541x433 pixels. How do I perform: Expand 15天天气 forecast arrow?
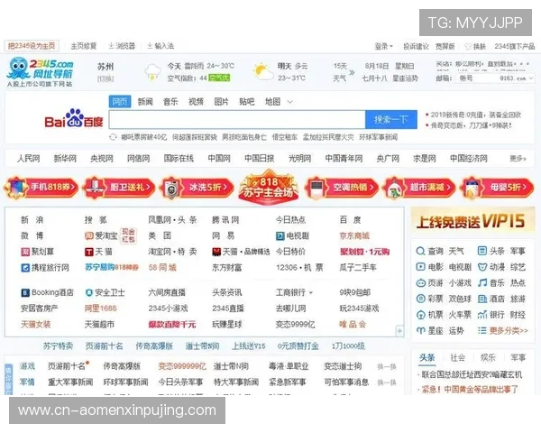pos(352,72)
